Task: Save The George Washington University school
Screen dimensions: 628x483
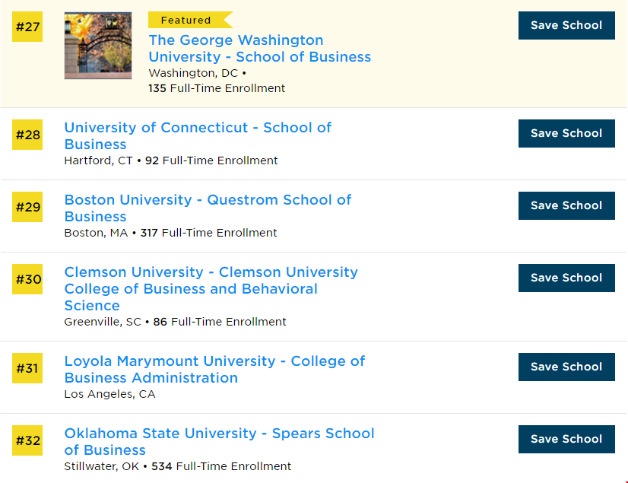Action: tap(566, 25)
